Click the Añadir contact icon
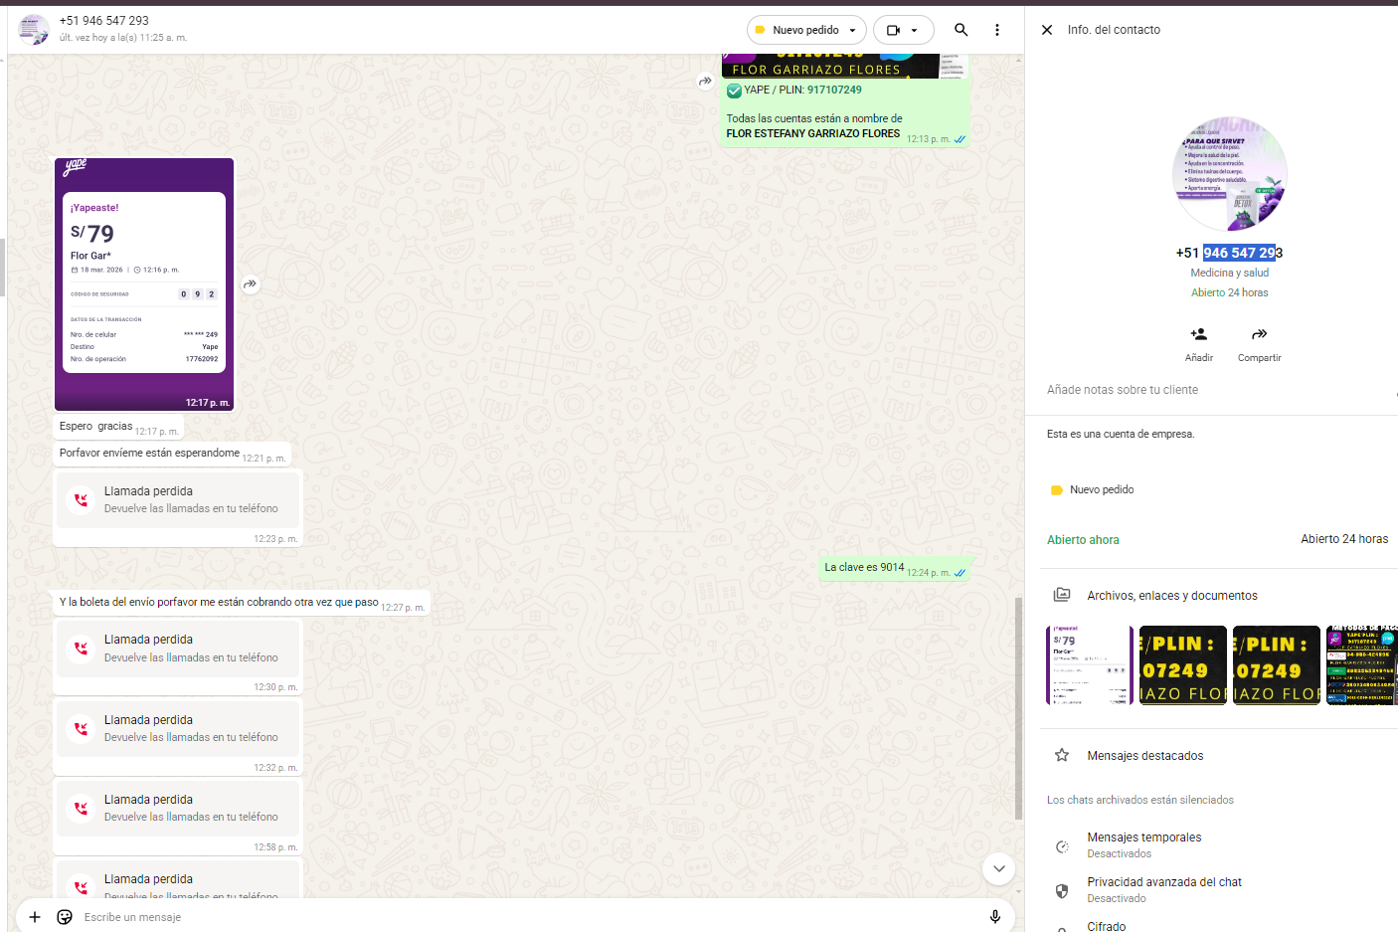This screenshot has width=1398, height=932. [1198, 335]
